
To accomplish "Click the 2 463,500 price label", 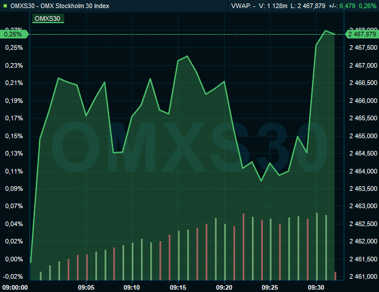I will tap(363, 188).
